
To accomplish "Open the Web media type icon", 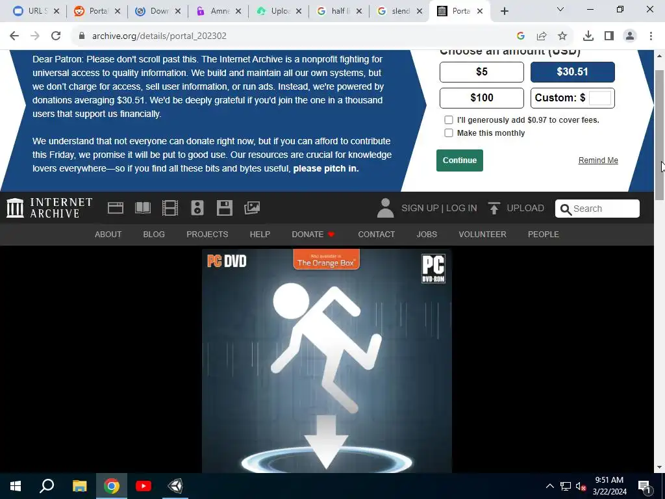I will click(x=116, y=208).
